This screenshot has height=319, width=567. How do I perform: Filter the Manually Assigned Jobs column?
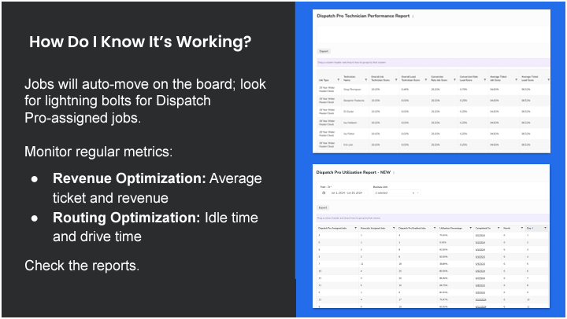pyautogui.click(x=394, y=228)
